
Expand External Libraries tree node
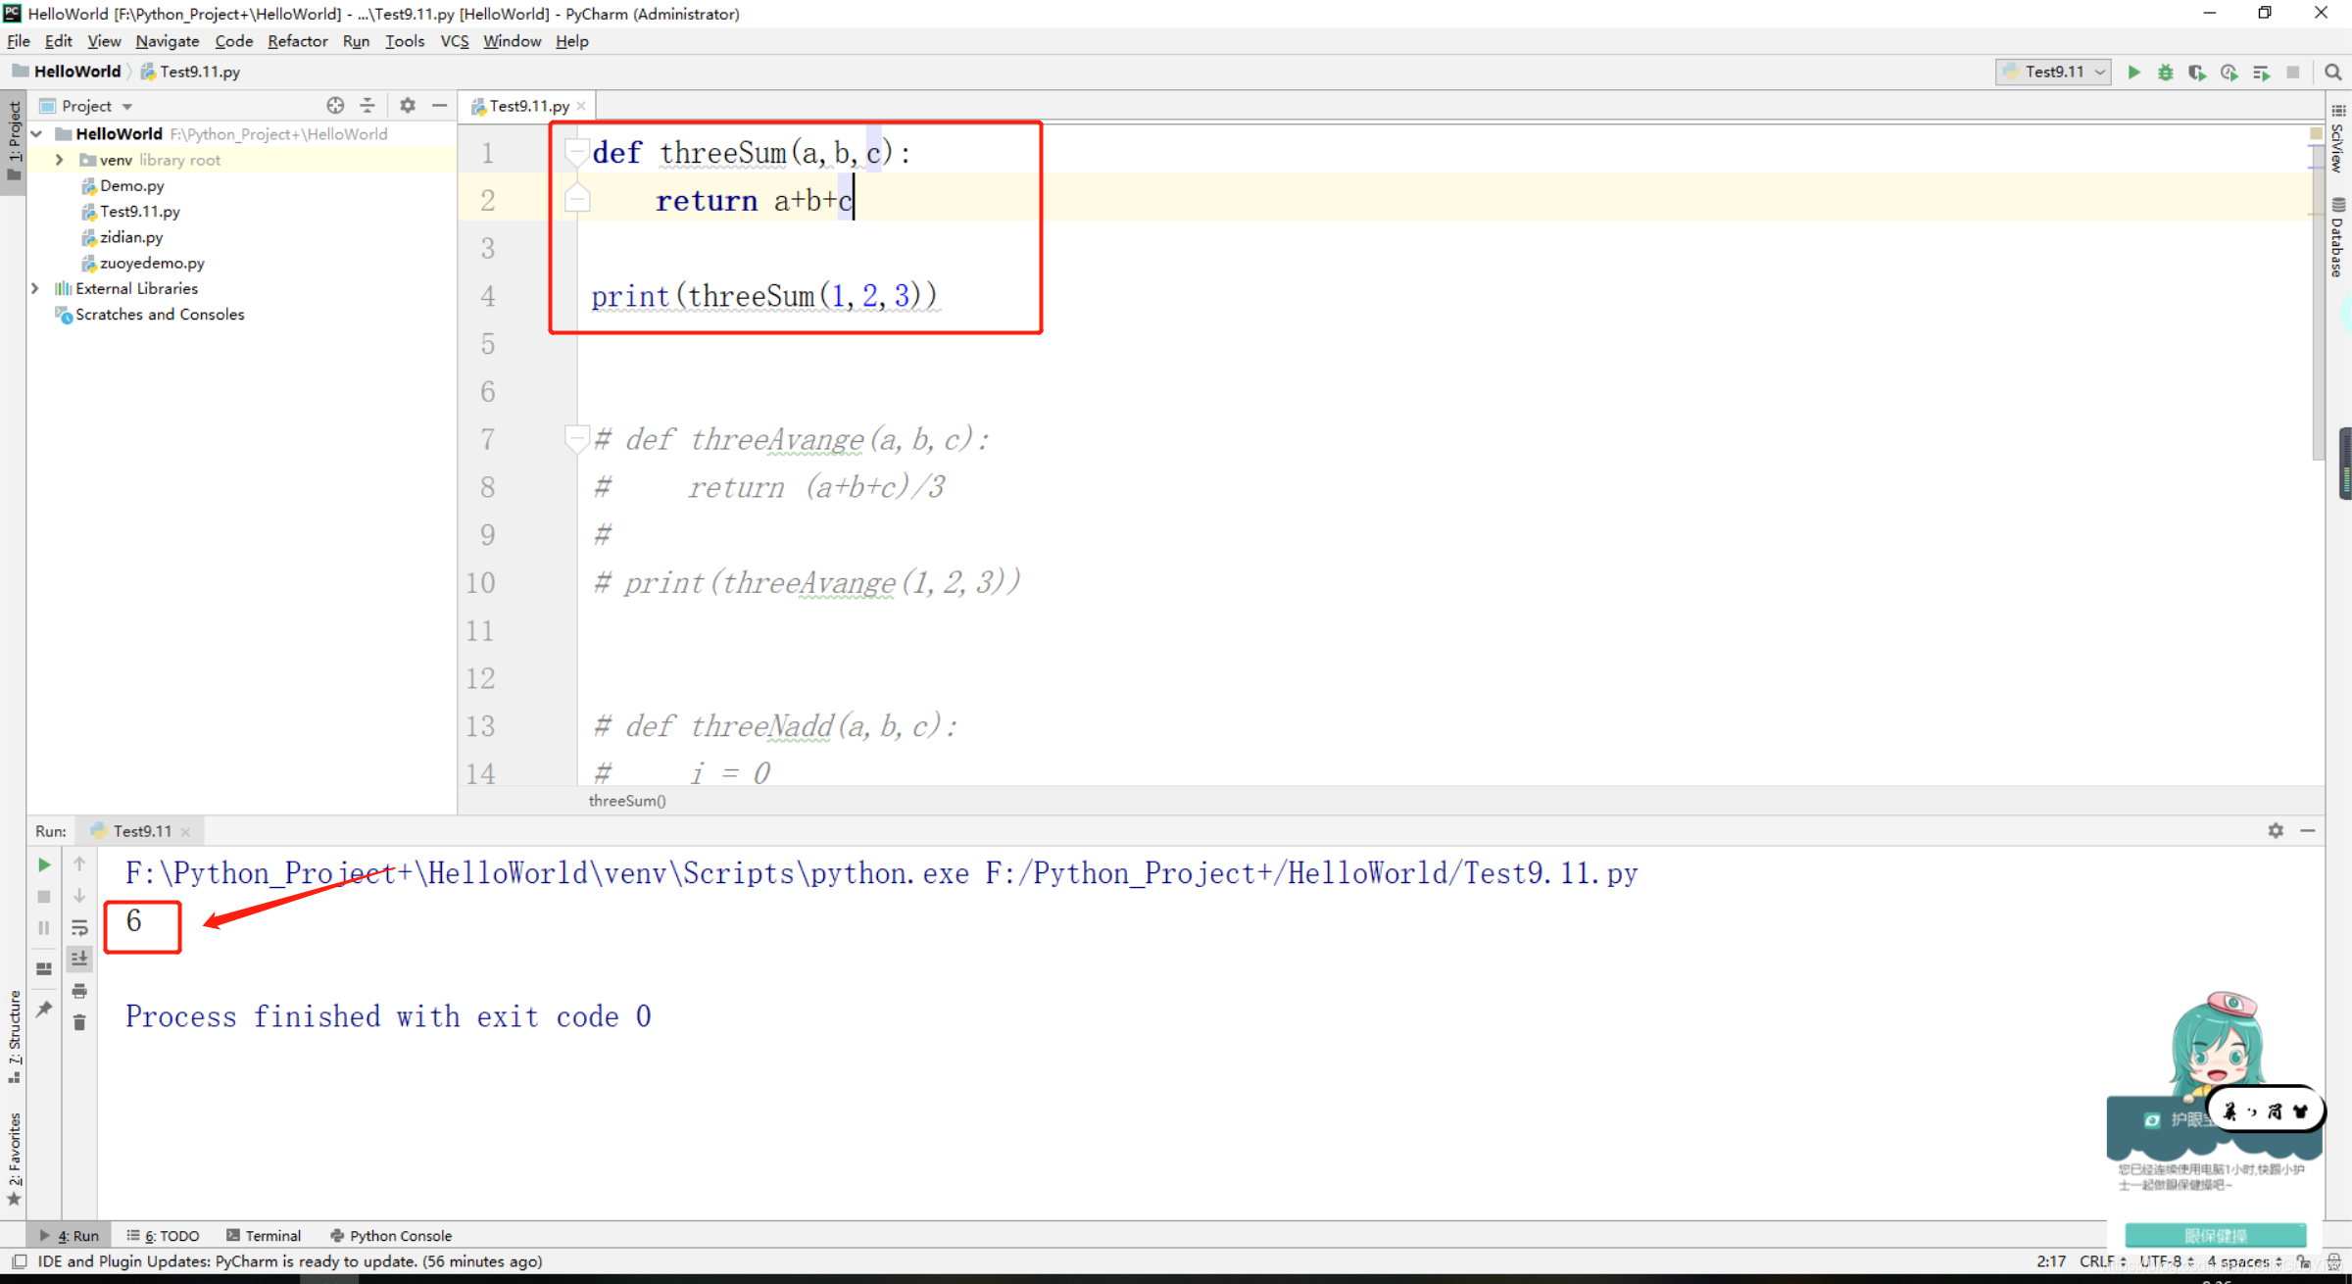(36, 288)
